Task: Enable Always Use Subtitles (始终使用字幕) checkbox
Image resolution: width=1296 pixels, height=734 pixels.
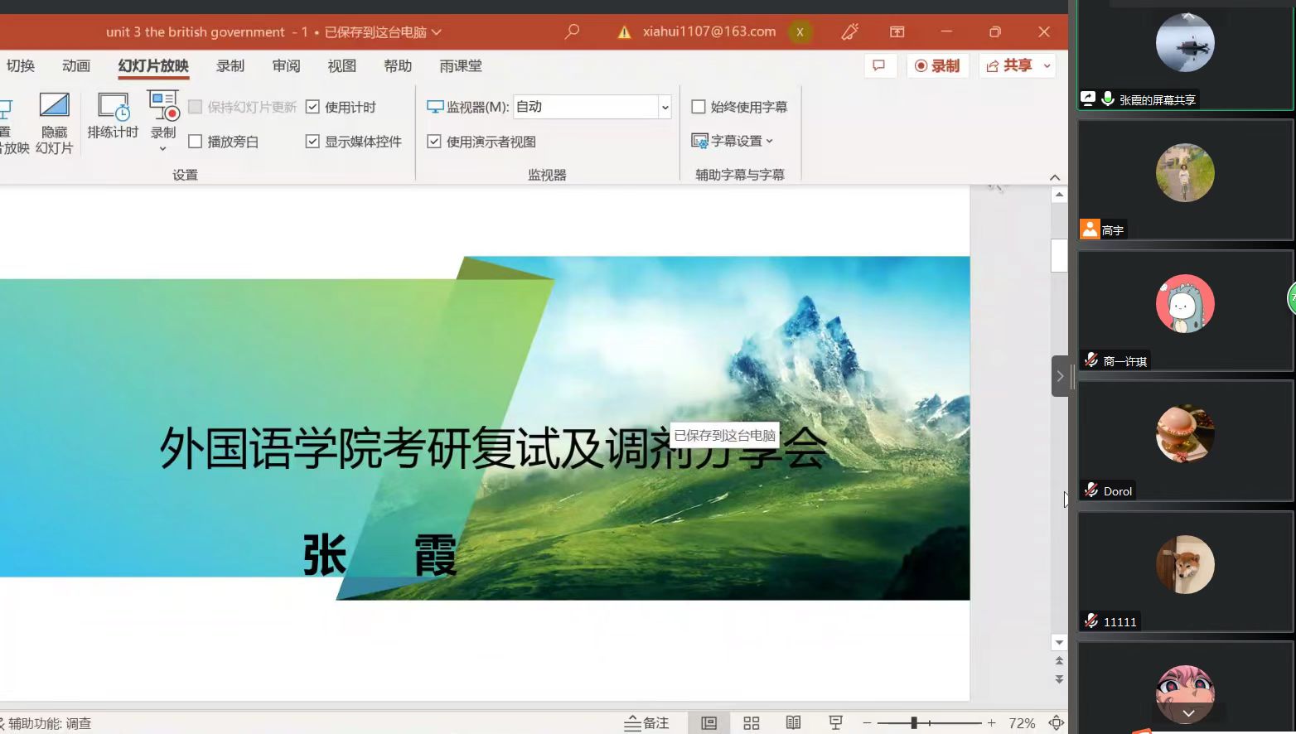Action: (699, 107)
